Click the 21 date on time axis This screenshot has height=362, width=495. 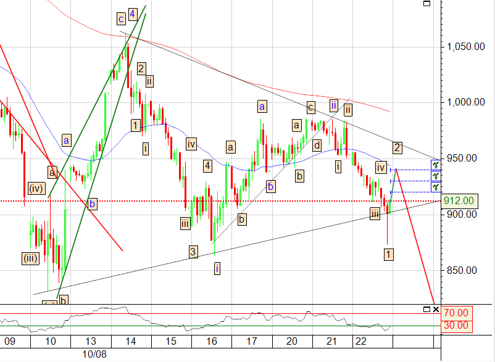tap(332, 341)
